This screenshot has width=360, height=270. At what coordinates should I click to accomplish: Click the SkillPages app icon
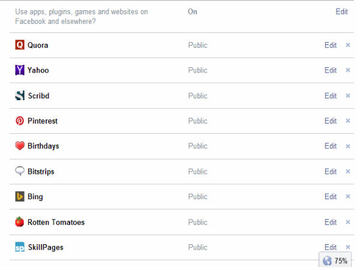tap(20, 247)
